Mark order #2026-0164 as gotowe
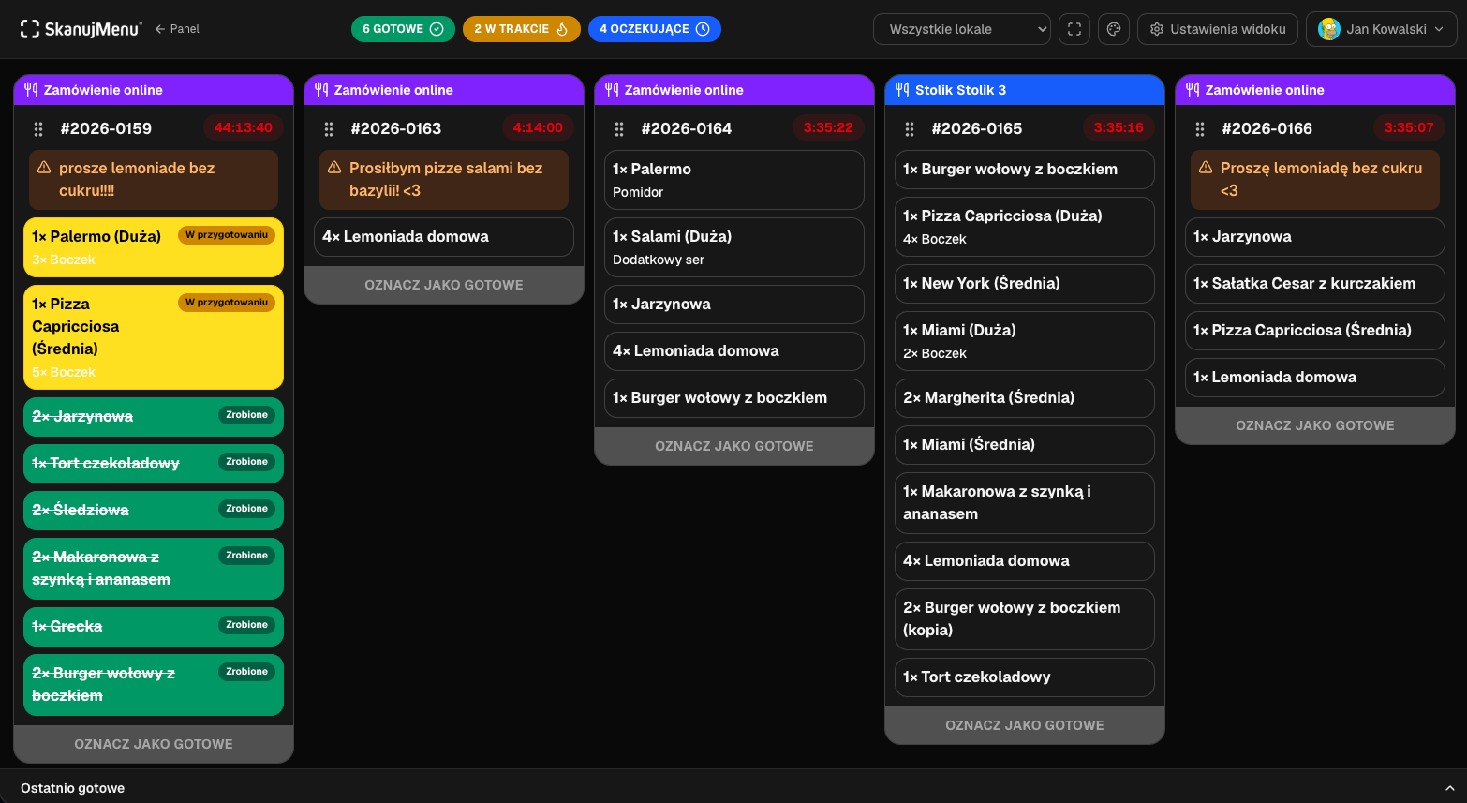The width and height of the screenshot is (1467, 803). (x=734, y=446)
